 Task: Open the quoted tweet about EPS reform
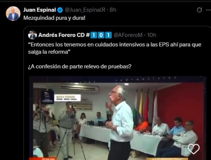pyautogui.click(x=115, y=48)
